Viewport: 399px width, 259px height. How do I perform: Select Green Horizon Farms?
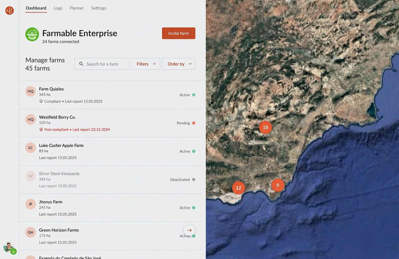(x=110, y=236)
